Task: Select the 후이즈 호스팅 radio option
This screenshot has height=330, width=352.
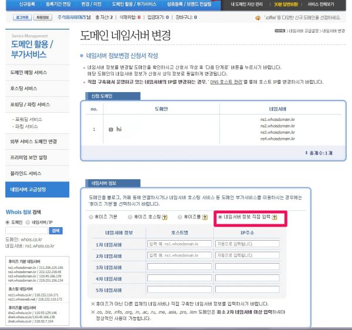Action: point(130,217)
